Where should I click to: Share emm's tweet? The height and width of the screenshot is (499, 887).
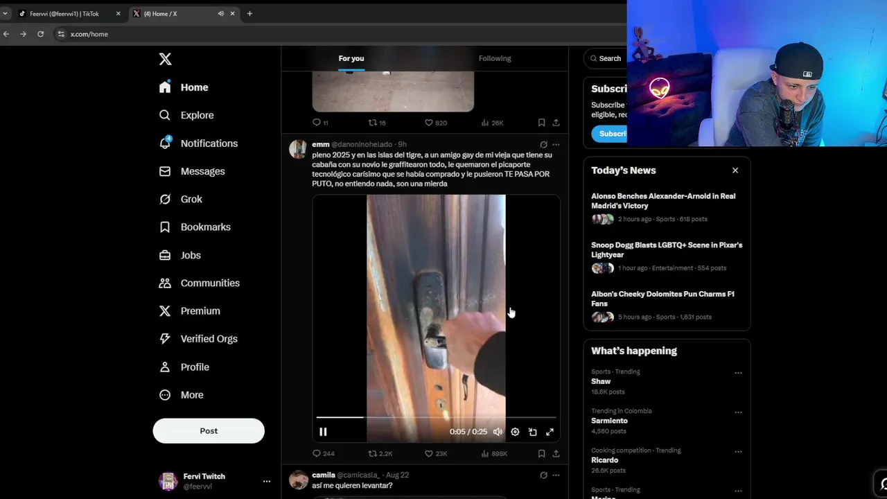[x=556, y=453]
